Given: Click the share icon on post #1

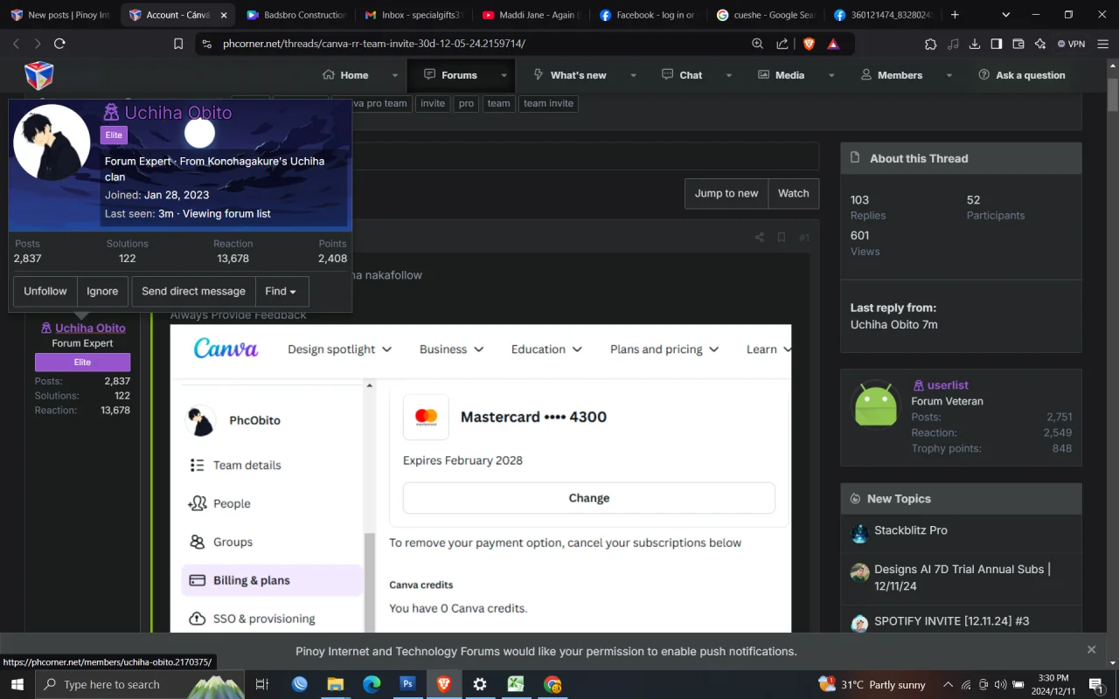Looking at the screenshot, I should (759, 238).
